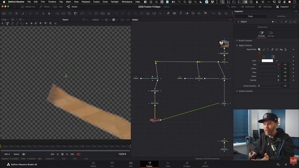Open the Settings tab of Paint1

pyautogui.click(x=271, y=34)
